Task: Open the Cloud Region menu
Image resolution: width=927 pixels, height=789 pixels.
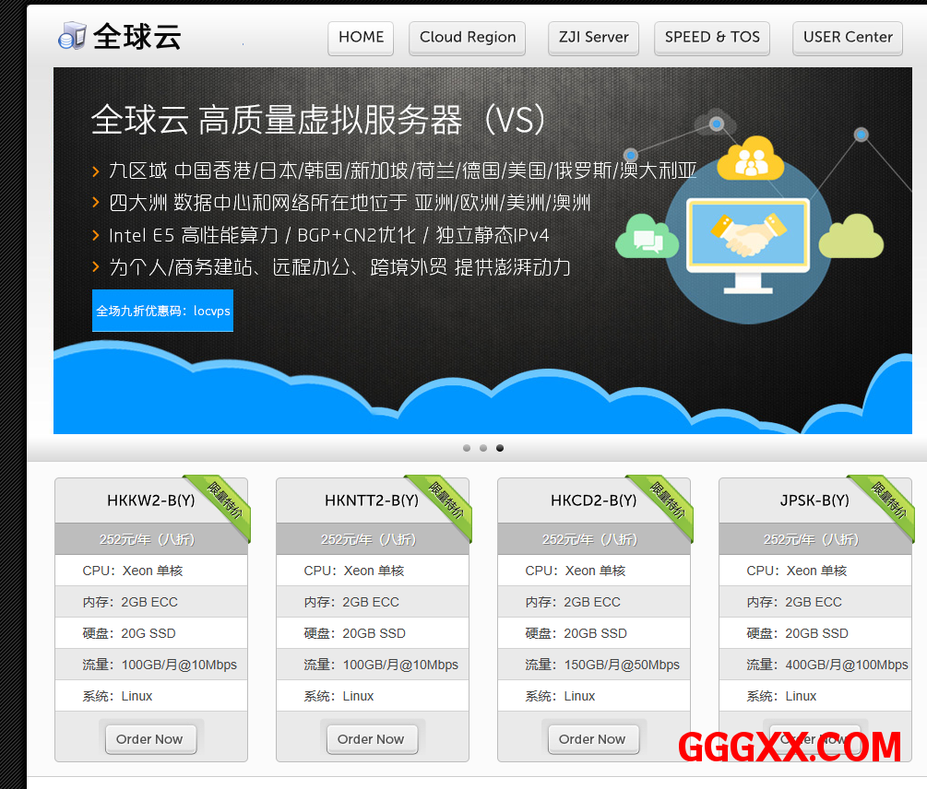Action: 468,38
